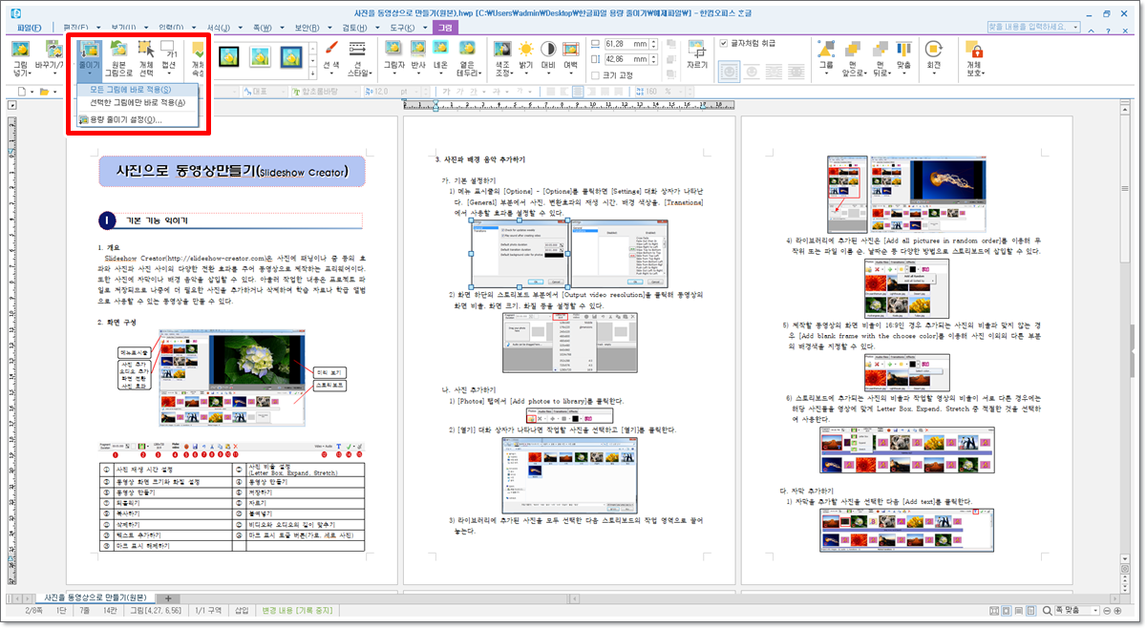The image size is (1146, 628).
Task: Open the 선 스타일 (line style) dropdown
Action: [357, 58]
